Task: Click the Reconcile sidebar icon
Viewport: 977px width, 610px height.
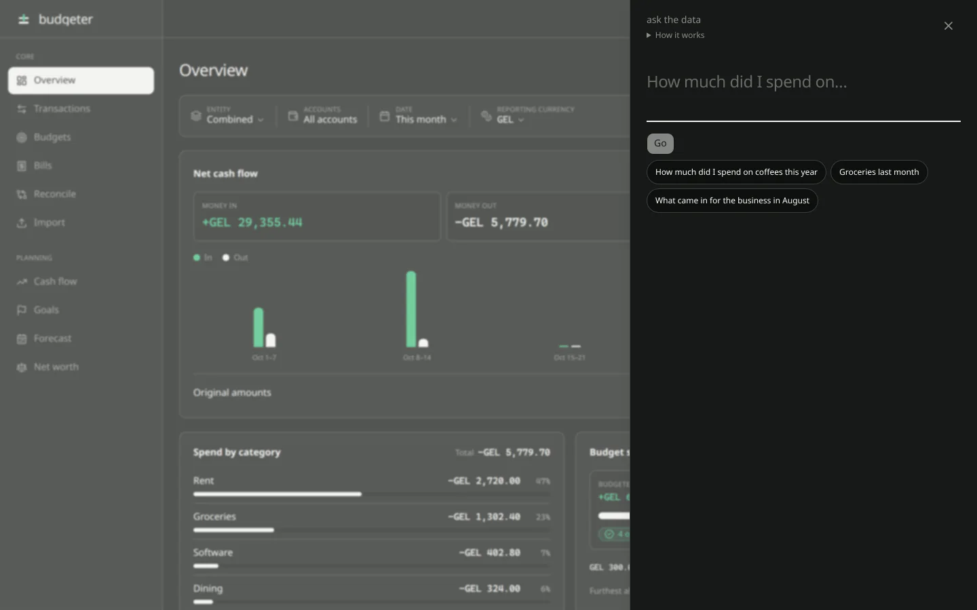Action: [22, 195]
